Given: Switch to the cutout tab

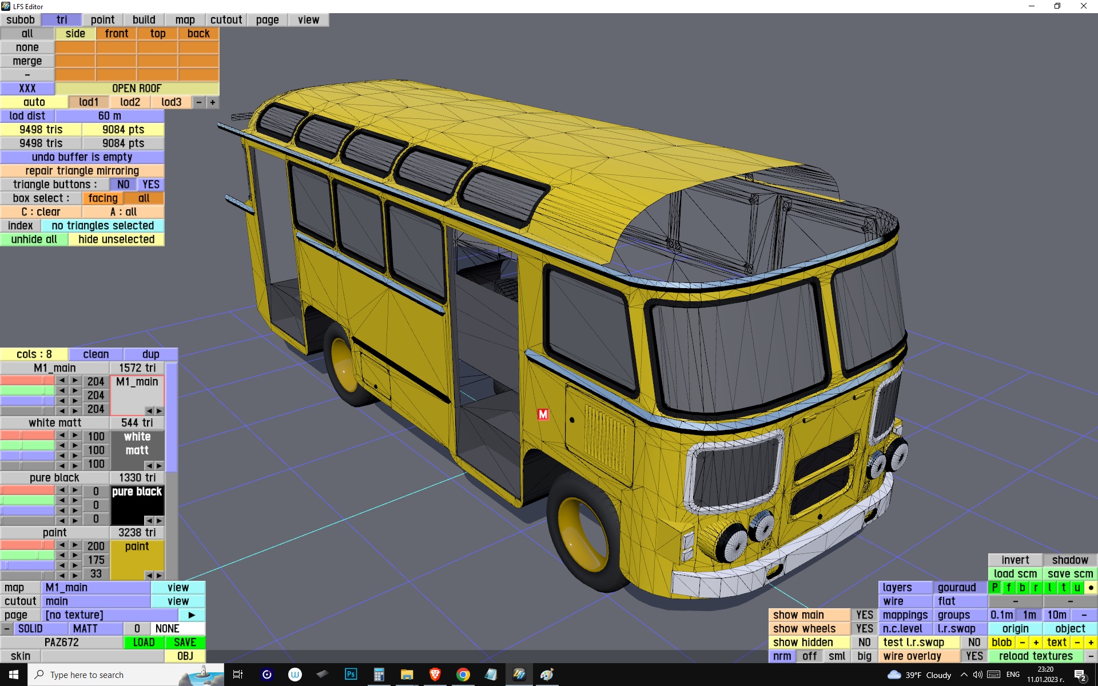Looking at the screenshot, I should [226, 19].
